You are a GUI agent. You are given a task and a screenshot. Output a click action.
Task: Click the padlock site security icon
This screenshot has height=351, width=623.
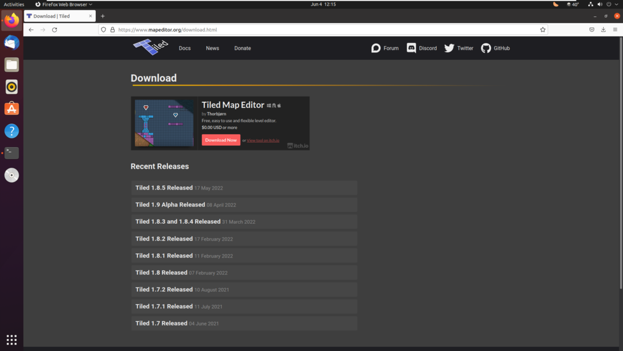click(x=112, y=30)
